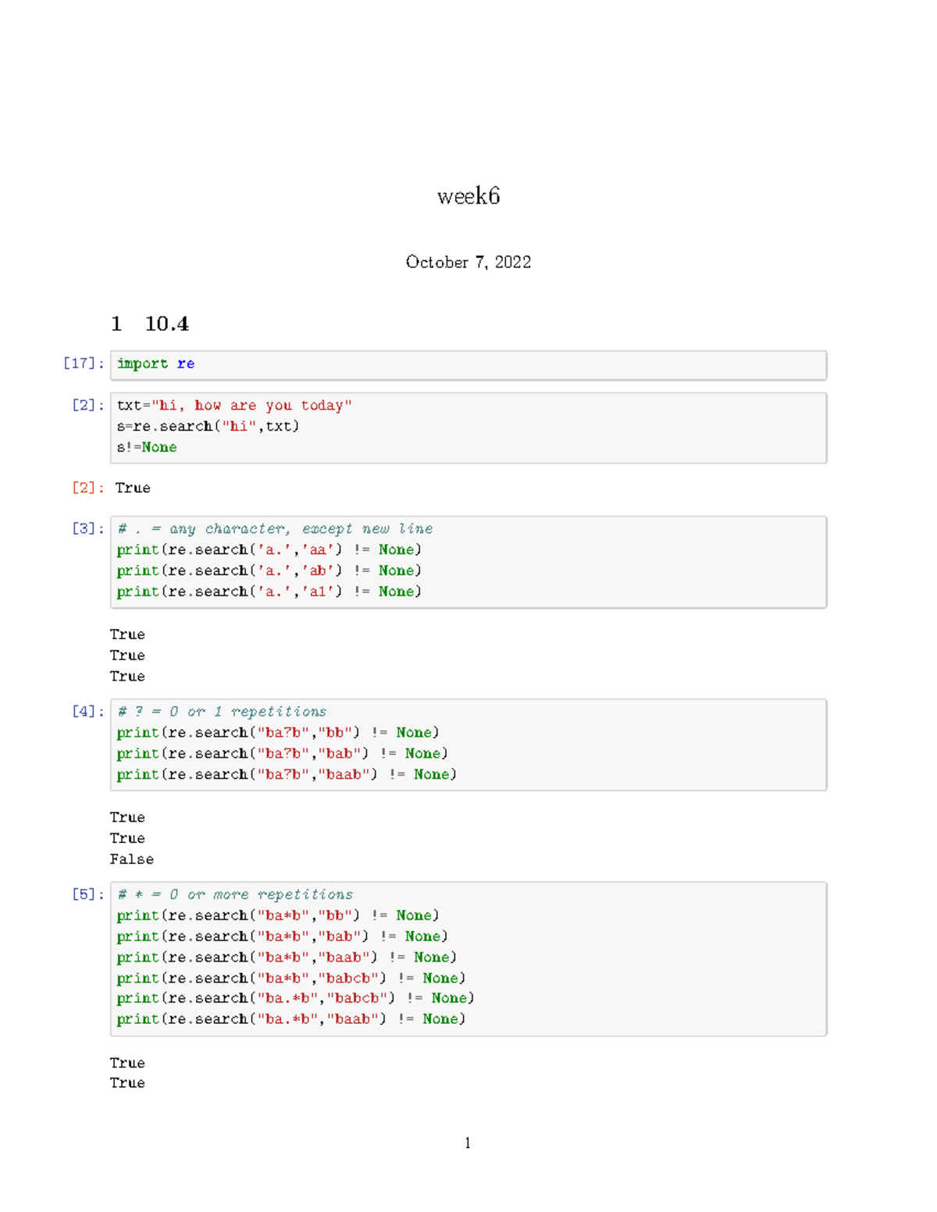This screenshot has height=1212, width=937.
Task: Click the print(re.search("ba.*b","babcb") != None) line
Action: pos(294,998)
